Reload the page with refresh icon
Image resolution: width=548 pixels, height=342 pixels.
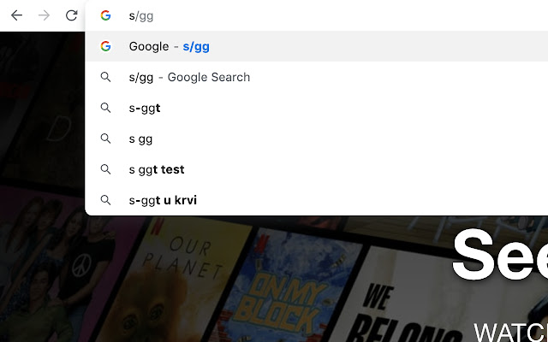click(x=72, y=15)
